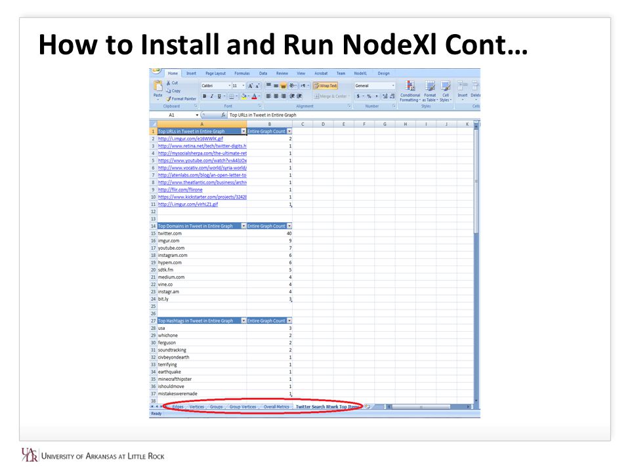Open the youtube.com watch link in row 5
The image size is (630, 472).
click(x=202, y=161)
